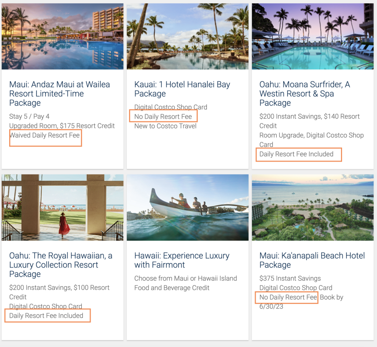Open the Ka'anapali Beach Hotel Package

pos(312,260)
